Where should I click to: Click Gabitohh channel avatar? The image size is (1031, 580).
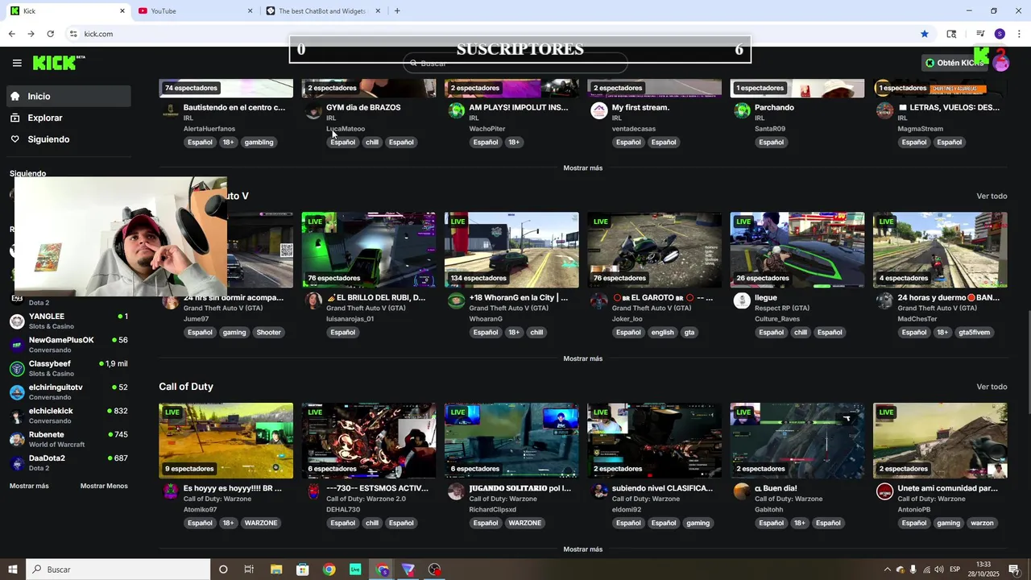click(742, 491)
